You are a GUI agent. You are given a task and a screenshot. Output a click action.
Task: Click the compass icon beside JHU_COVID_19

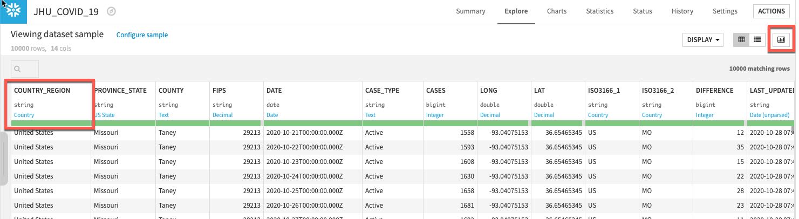coord(111,11)
